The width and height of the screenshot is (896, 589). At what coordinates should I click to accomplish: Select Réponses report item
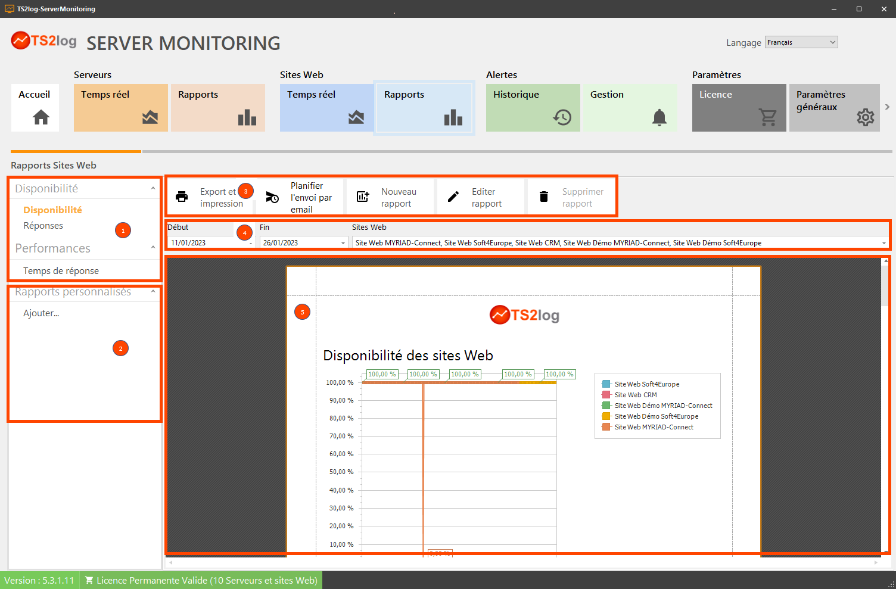[43, 226]
